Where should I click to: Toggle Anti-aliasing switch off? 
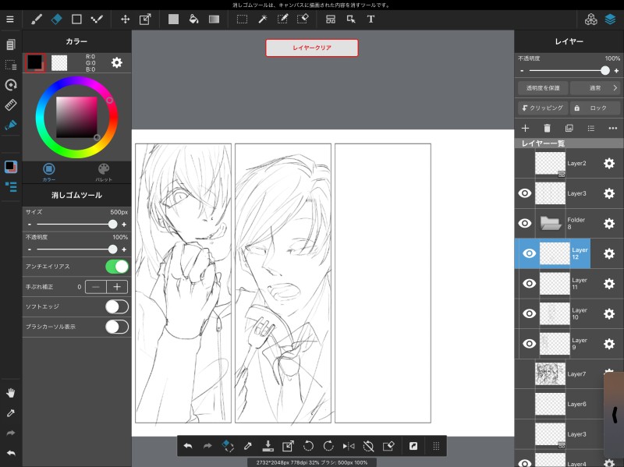click(x=117, y=267)
